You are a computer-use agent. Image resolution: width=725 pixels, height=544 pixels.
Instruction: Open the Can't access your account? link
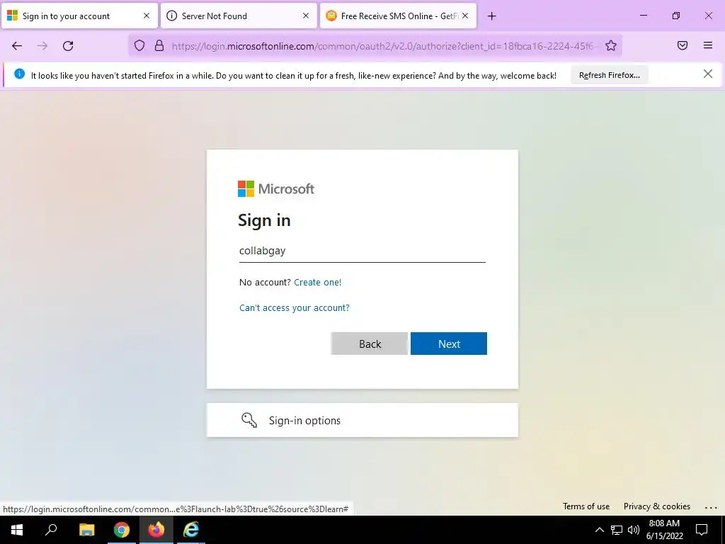click(x=295, y=308)
